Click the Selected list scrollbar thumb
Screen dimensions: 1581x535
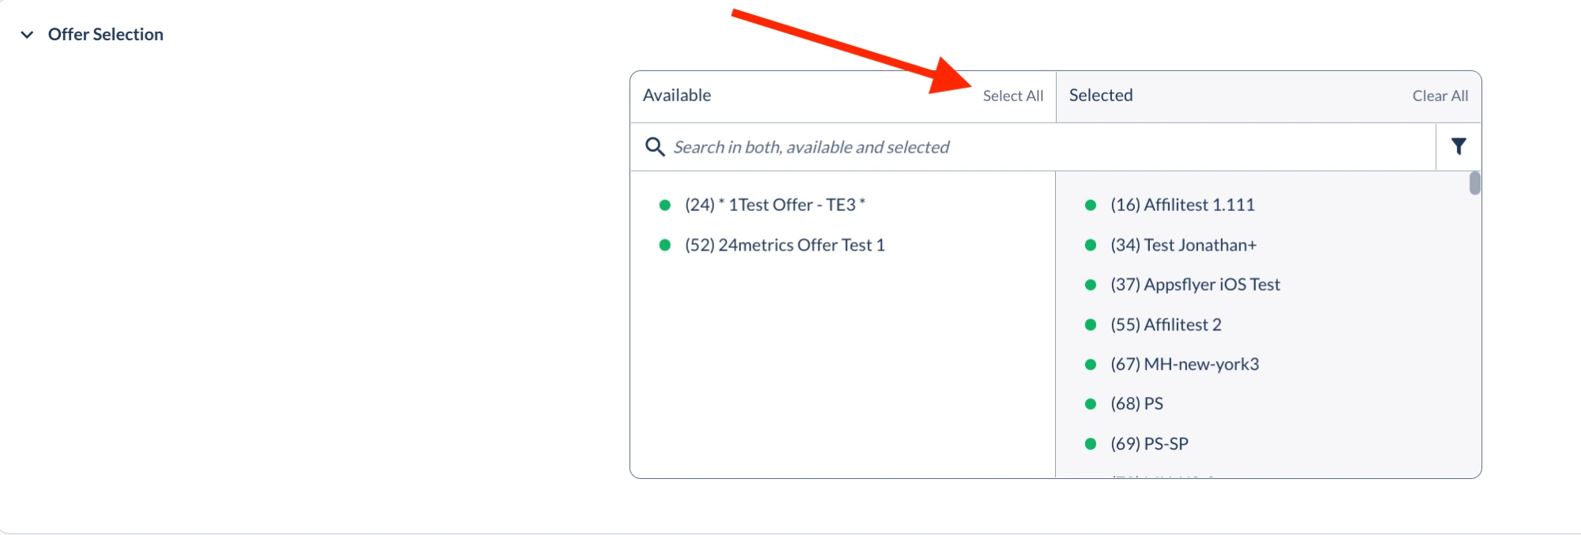pyautogui.click(x=1474, y=183)
